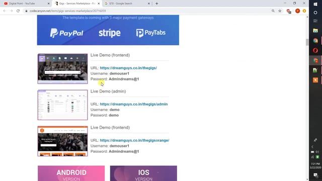Screen dimensions: 322x181
Task: Close the Gigs Services Marketplace tab
Action: click(x=99, y=4)
